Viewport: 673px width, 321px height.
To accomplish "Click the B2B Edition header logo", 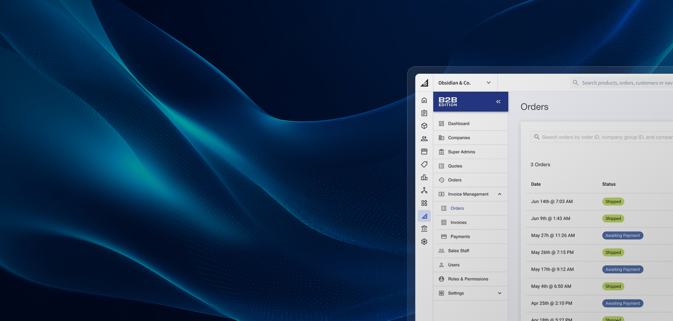I will [x=448, y=102].
